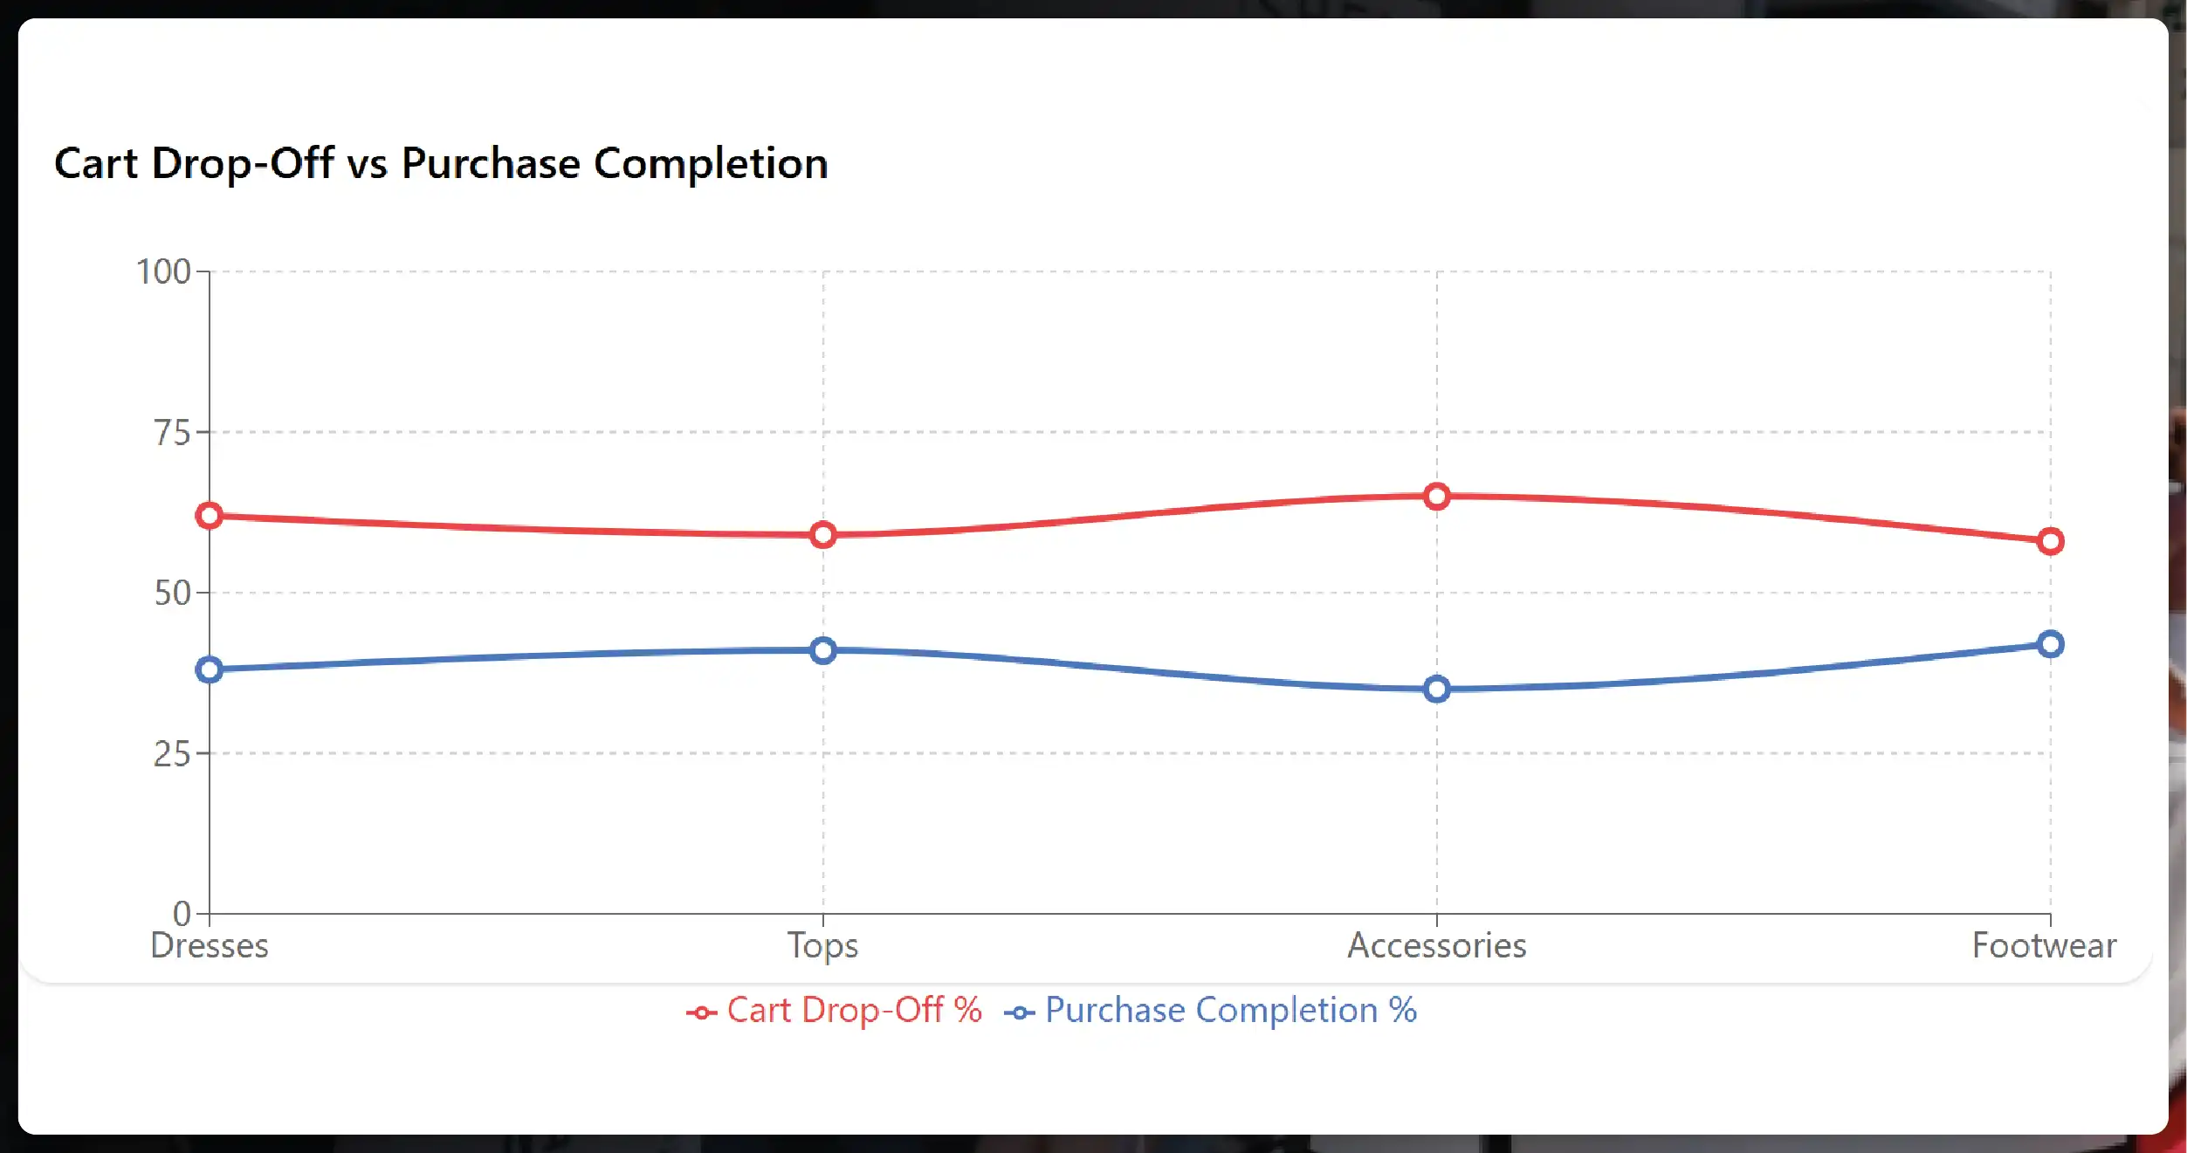Click the Accessories x-axis category label
Screen dimensions: 2187x1153
(x=1436, y=945)
